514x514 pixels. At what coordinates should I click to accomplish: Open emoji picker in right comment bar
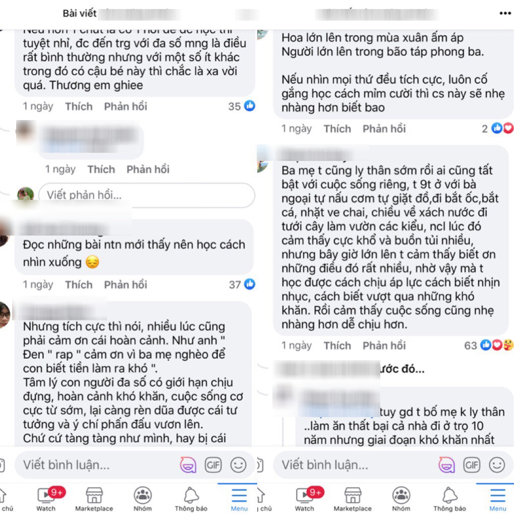(497, 465)
